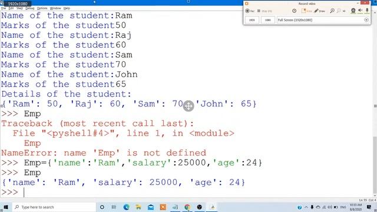Open the volume speaker tray icon

click(x=330, y=207)
